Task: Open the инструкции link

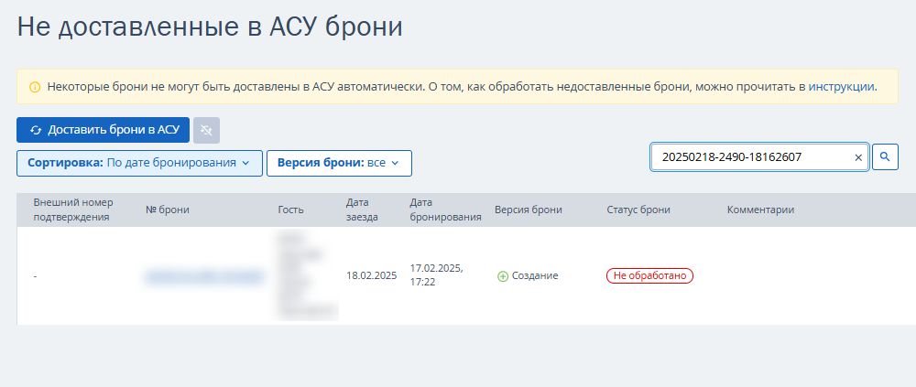Action: point(841,87)
